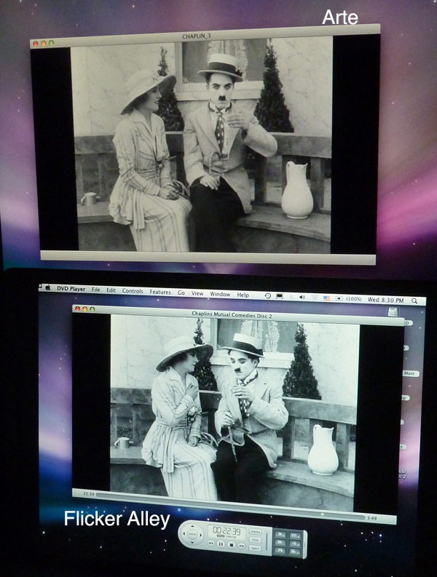Screen dimensions: 437x577
Task: Click the round enter button on controller
Action: coord(192,534)
